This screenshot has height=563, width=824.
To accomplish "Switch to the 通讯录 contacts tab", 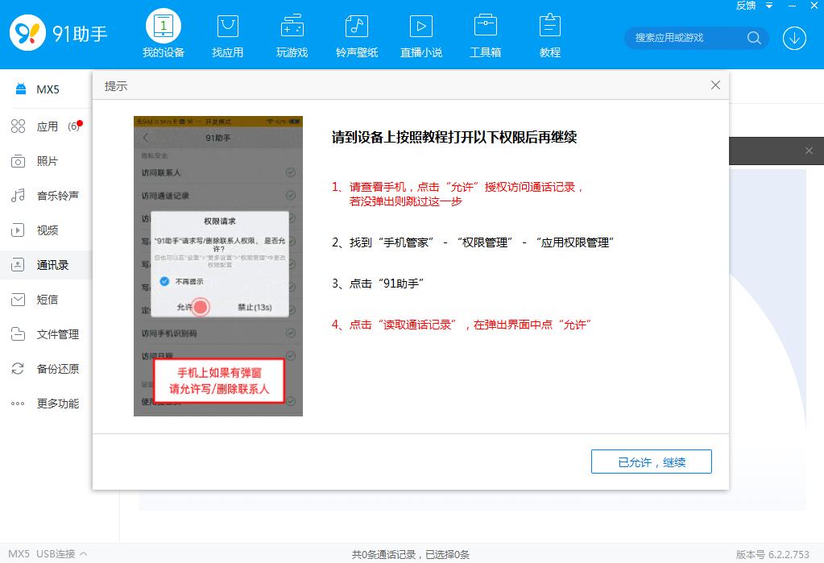I will (x=50, y=265).
